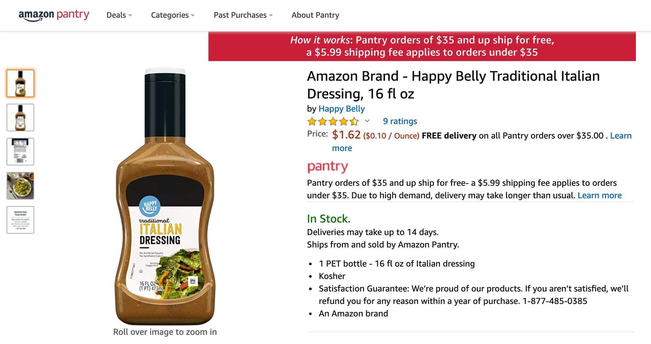Open the satisfaction guarantee text thumbnail
This screenshot has width=651, height=344.
point(20,220)
